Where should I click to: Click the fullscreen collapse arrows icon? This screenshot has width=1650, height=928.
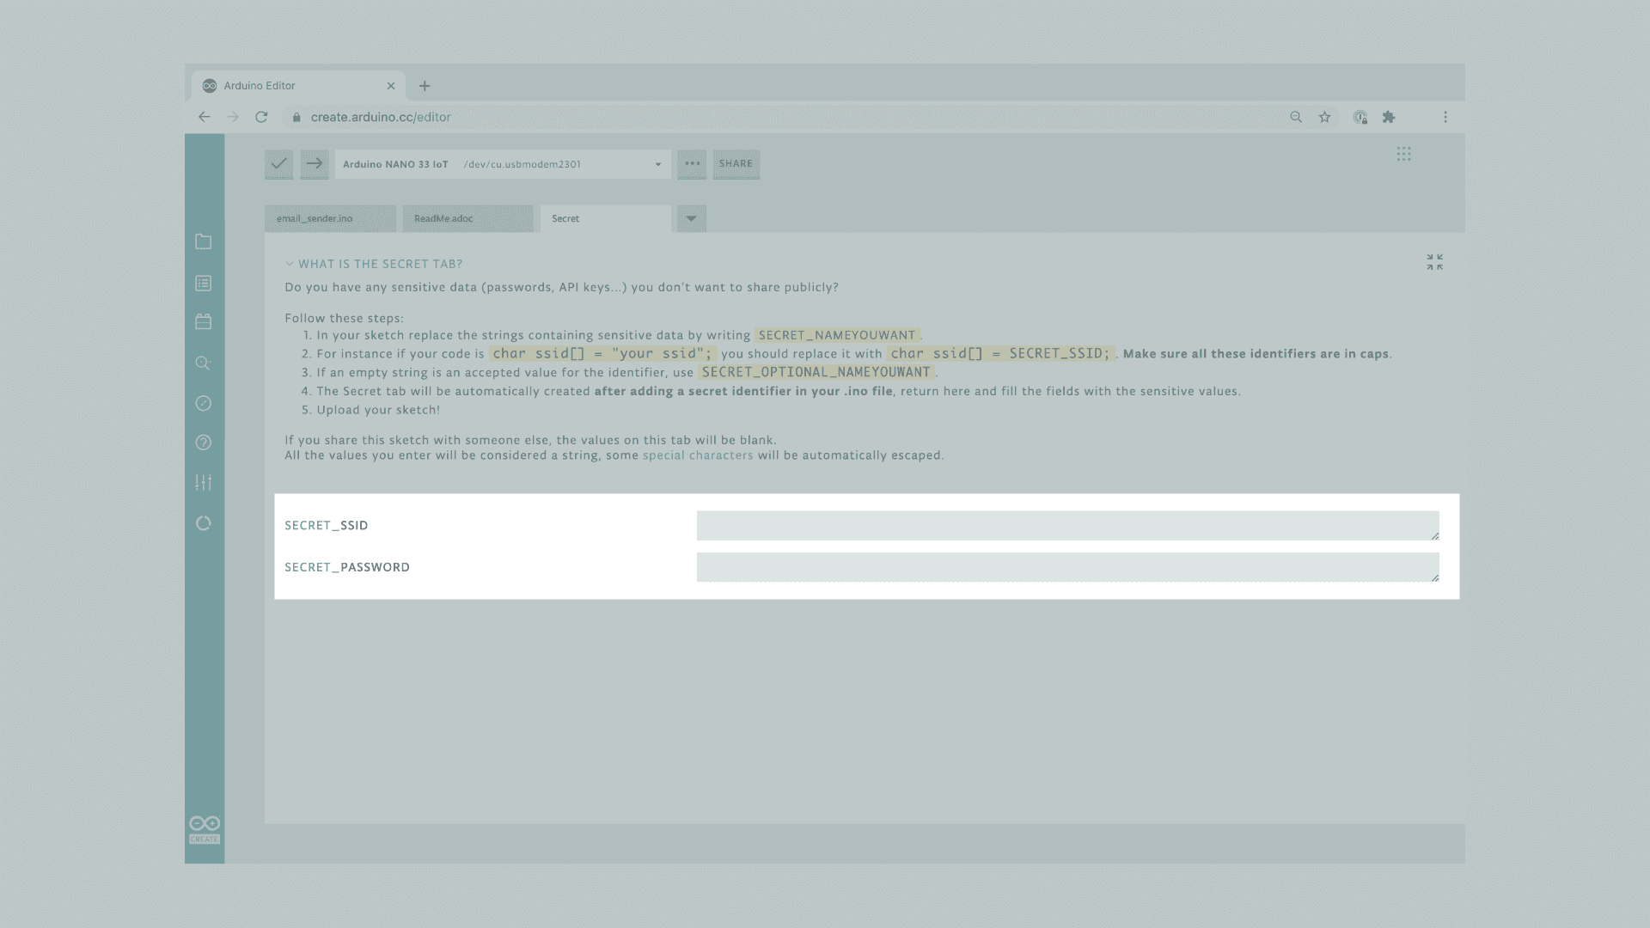pyautogui.click(x=1434, y=262)
